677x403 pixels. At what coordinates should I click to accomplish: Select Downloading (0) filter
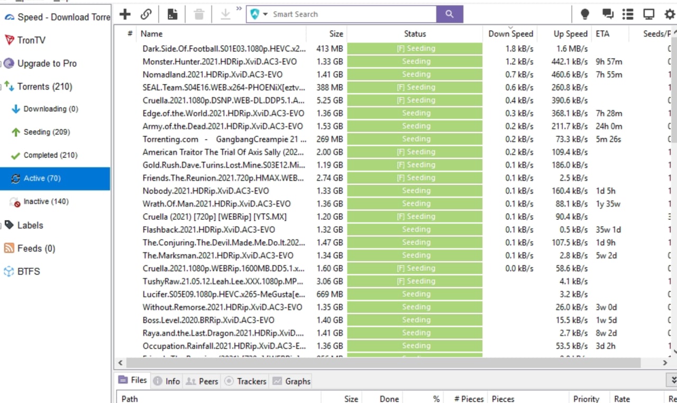[51, 109]
